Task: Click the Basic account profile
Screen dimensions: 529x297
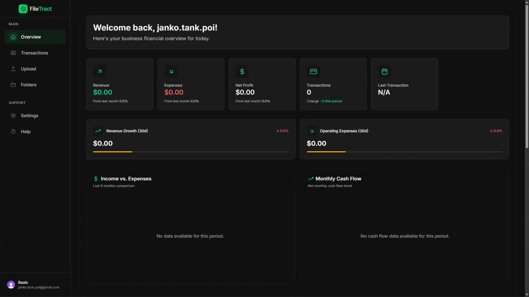Action: pyautogui.click(x=38, y=285)
